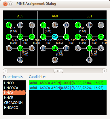Click the horizontal scrollbar thumb

point(58,71)
